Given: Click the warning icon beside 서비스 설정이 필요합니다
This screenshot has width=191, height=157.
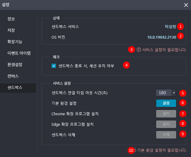Looking at the screenshot, I should (139, 49).
